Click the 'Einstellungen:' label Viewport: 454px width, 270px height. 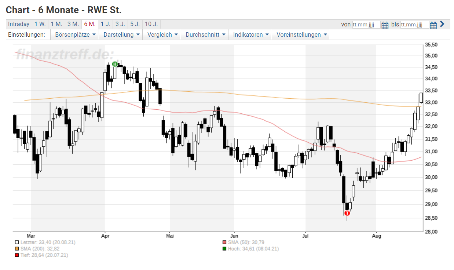click(x=26, y=34)
